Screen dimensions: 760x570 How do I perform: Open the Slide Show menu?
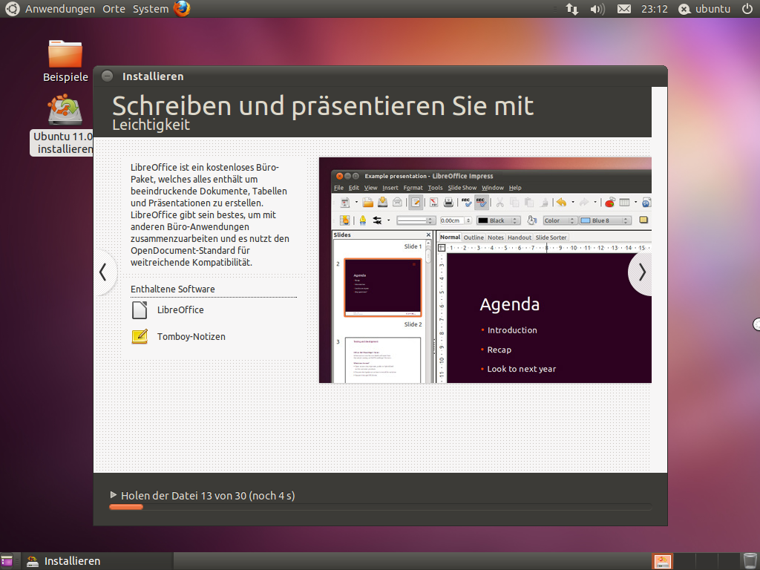462,188
